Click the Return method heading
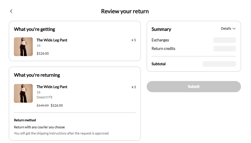The width and height of the screenshot is (251, 143). click(x=25, y=120)
